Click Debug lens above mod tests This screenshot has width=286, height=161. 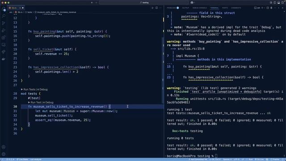(x=42, y=89)
